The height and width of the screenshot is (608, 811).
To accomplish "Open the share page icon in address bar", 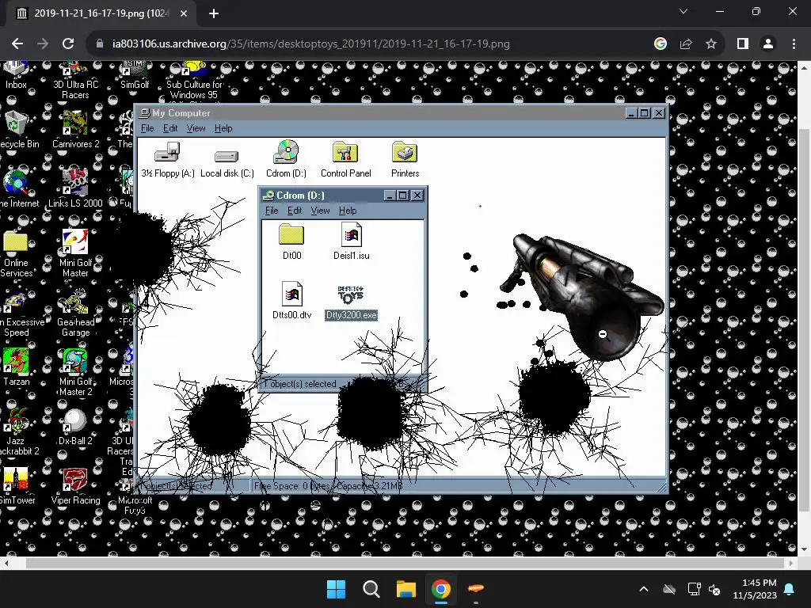I will click(686, 44).
